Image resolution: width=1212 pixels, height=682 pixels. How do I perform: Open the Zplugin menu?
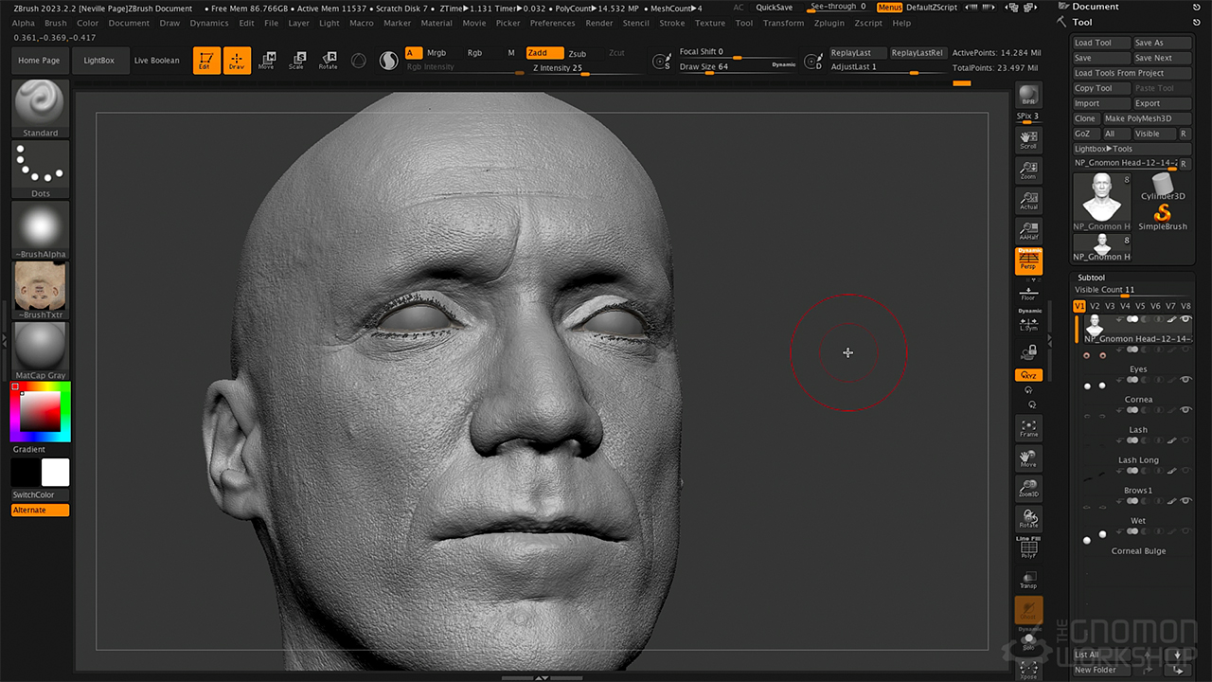(x=829, y=23)
